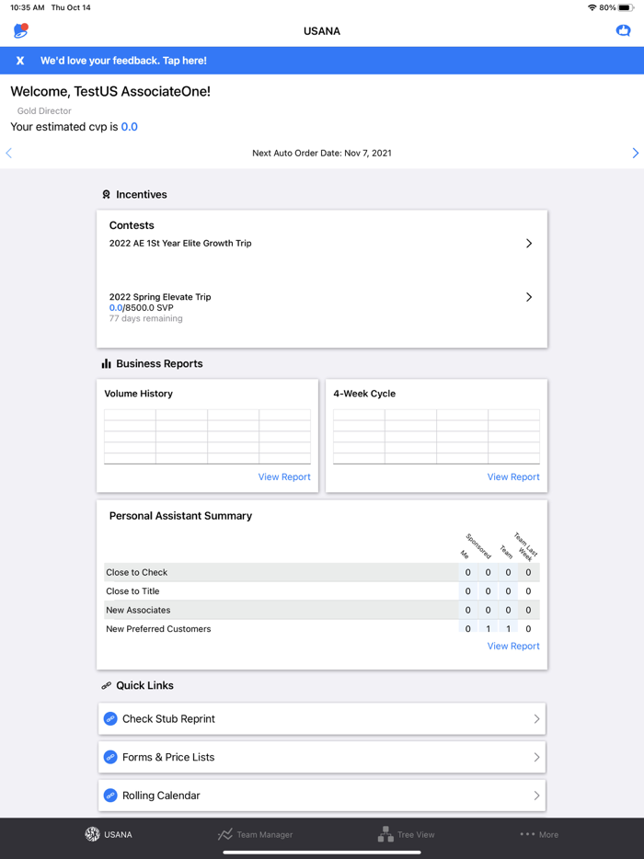The height and width of the screenshot is (859, 644).
Task: Click the battery status icon
Action: coord(626,7)
